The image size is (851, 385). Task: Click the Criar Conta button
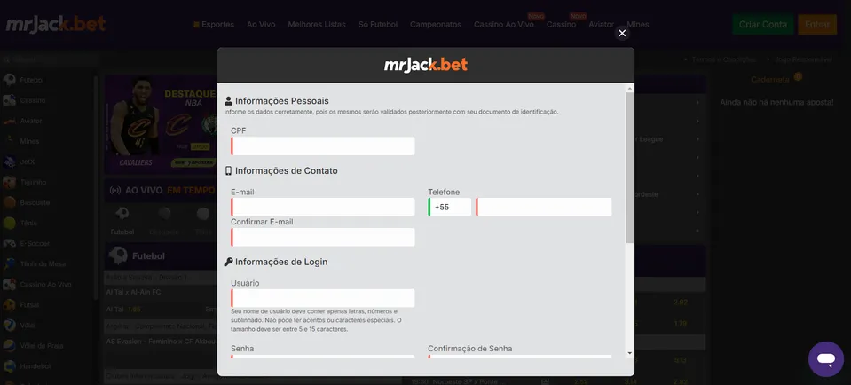coord(762,25)
